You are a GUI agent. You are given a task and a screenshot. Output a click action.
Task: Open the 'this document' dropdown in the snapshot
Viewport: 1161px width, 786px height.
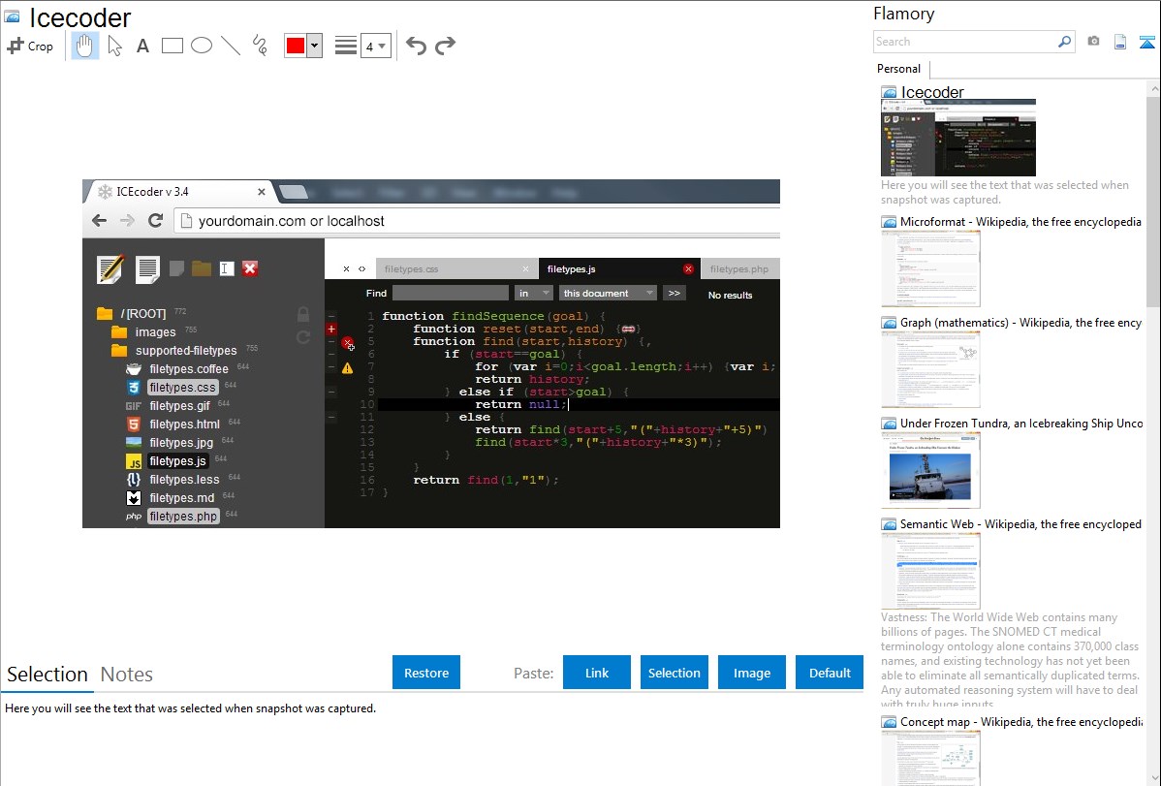click(608, 294)
